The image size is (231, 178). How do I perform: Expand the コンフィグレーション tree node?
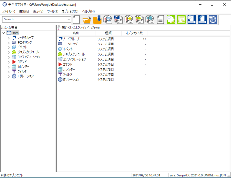pos(9,57)
